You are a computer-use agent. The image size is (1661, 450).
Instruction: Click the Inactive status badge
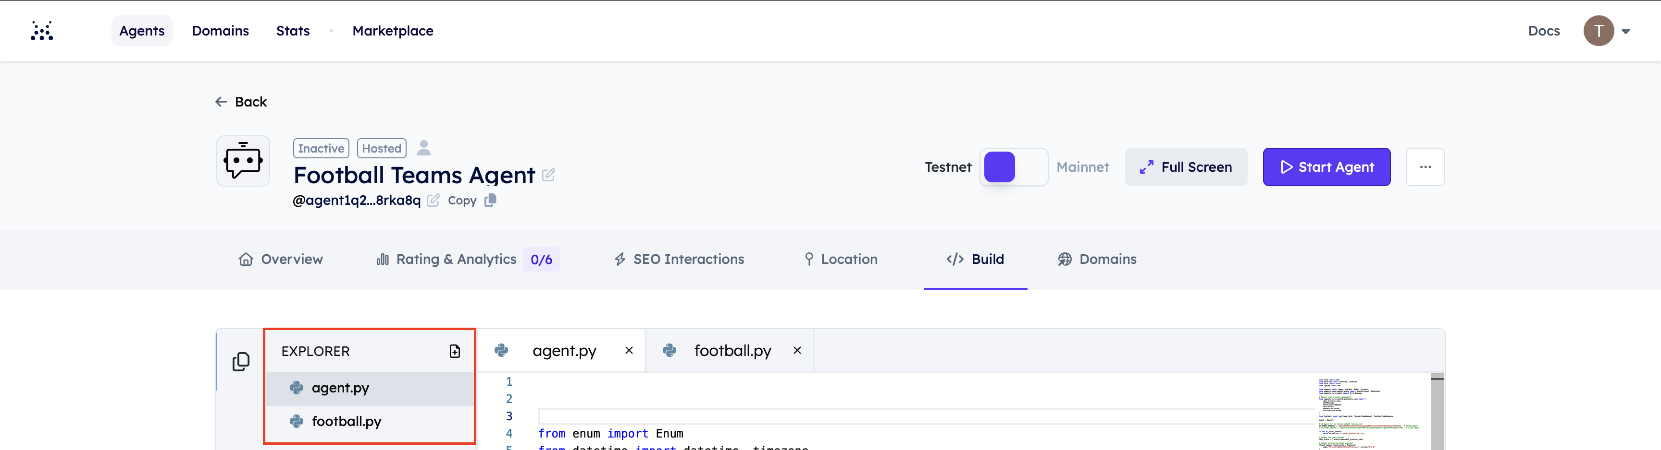click(x=321, y=148)
